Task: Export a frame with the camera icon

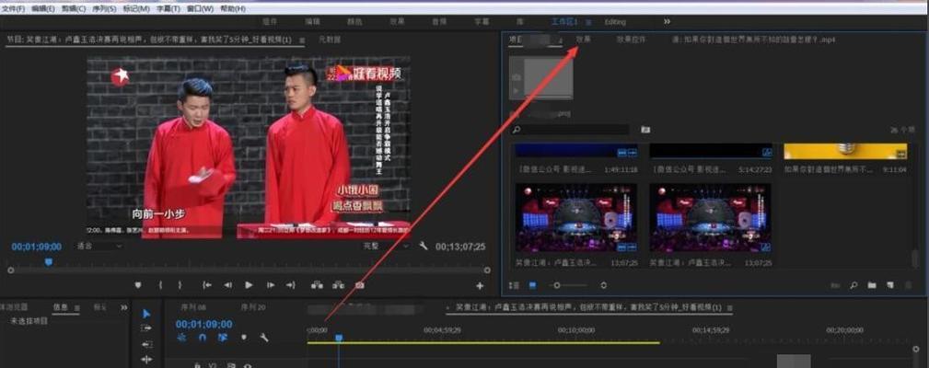Action: 359,285
